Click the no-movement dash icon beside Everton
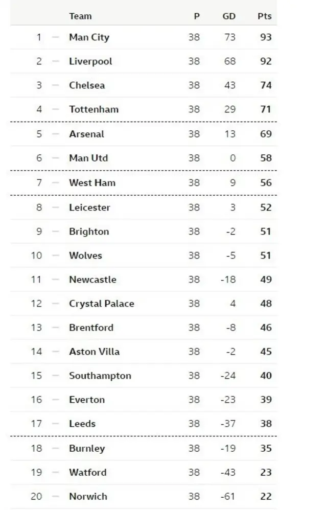Screen dimensions: 327x510 click(x=56, y=400)
